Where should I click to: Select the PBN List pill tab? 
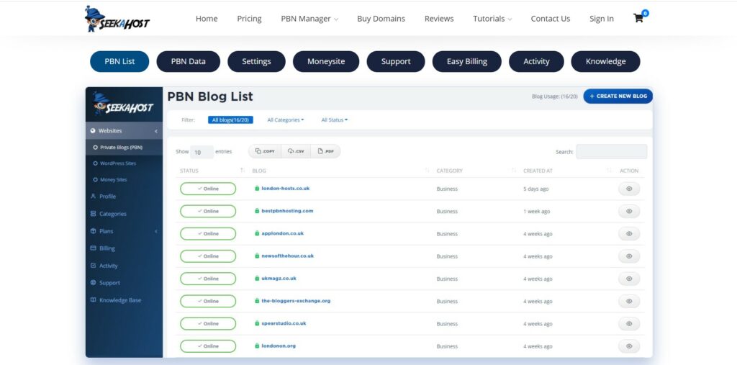[x=119, y=62]
